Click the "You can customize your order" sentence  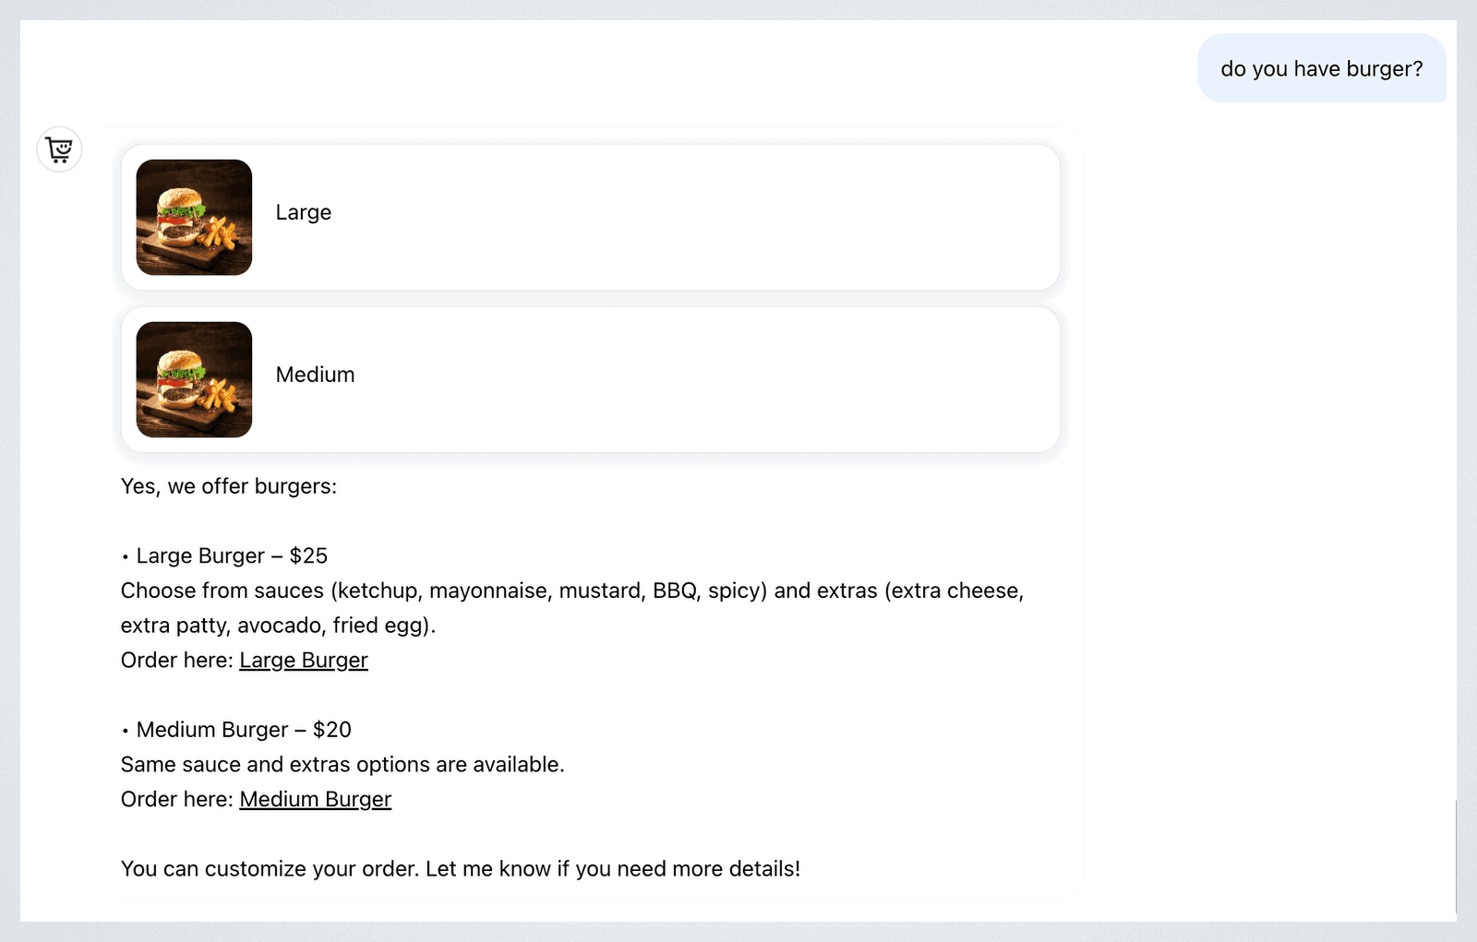(461, 869)
